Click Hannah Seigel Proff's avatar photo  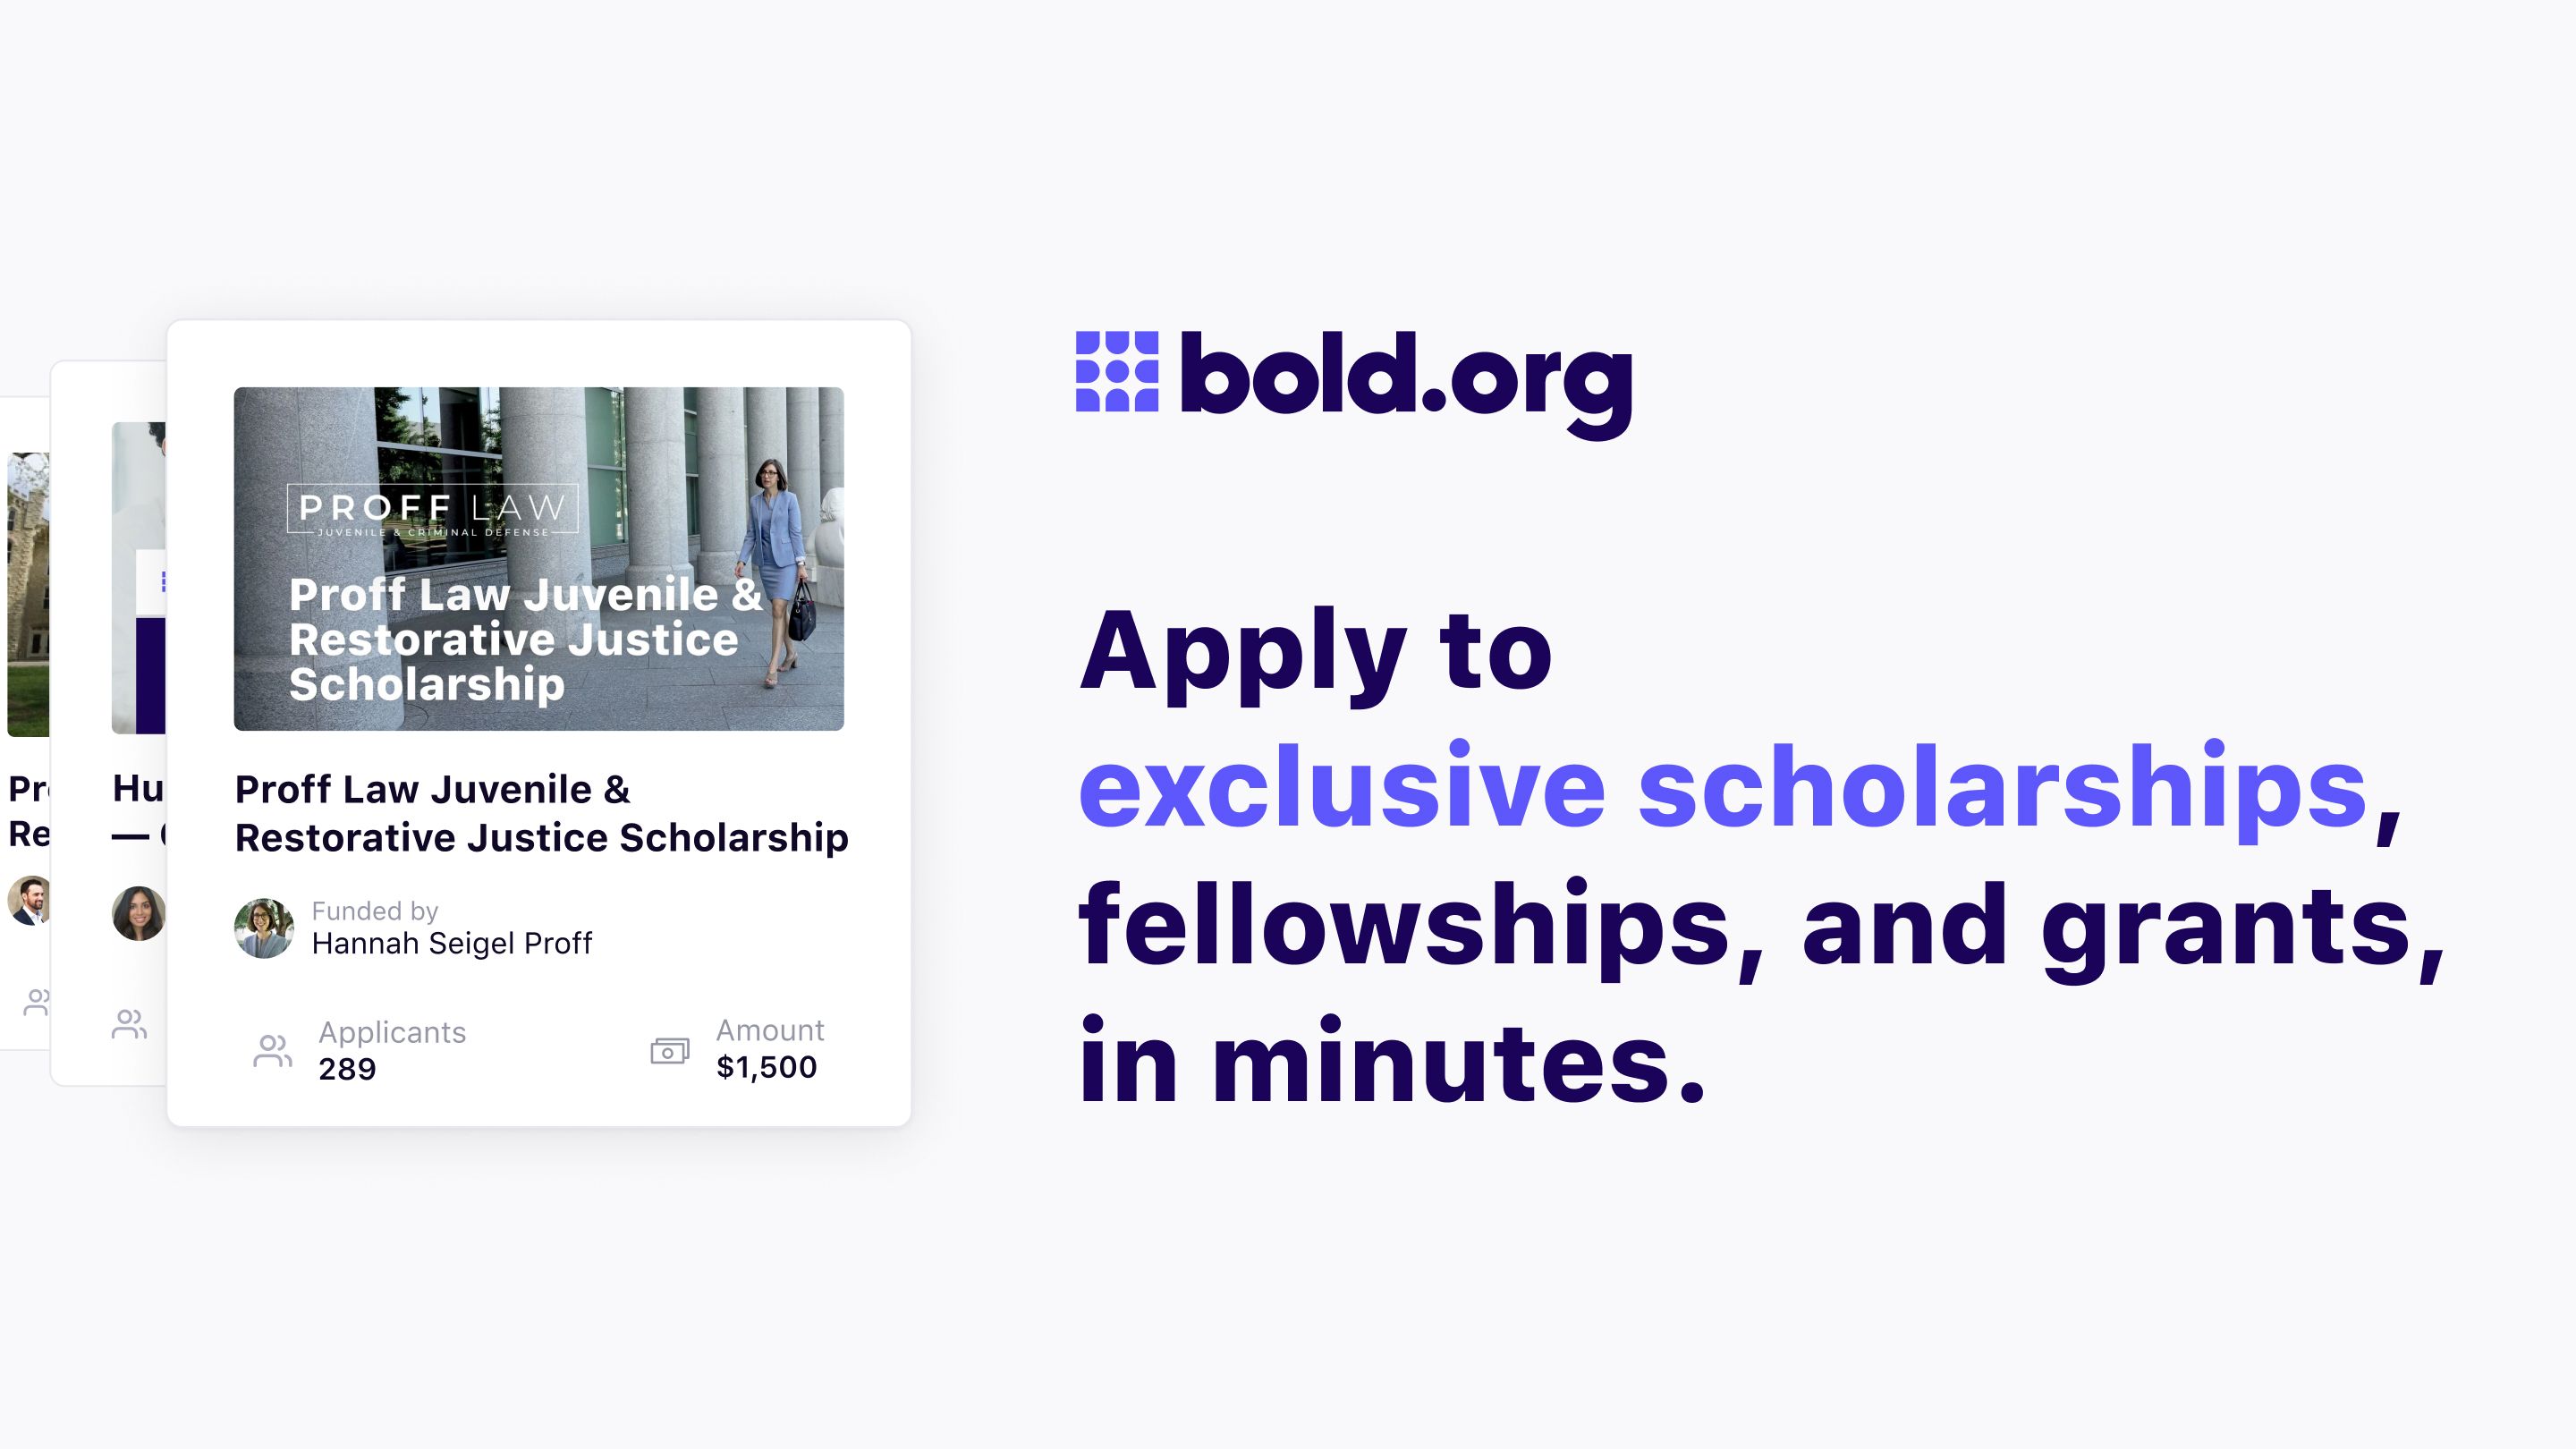coord(264,928)
